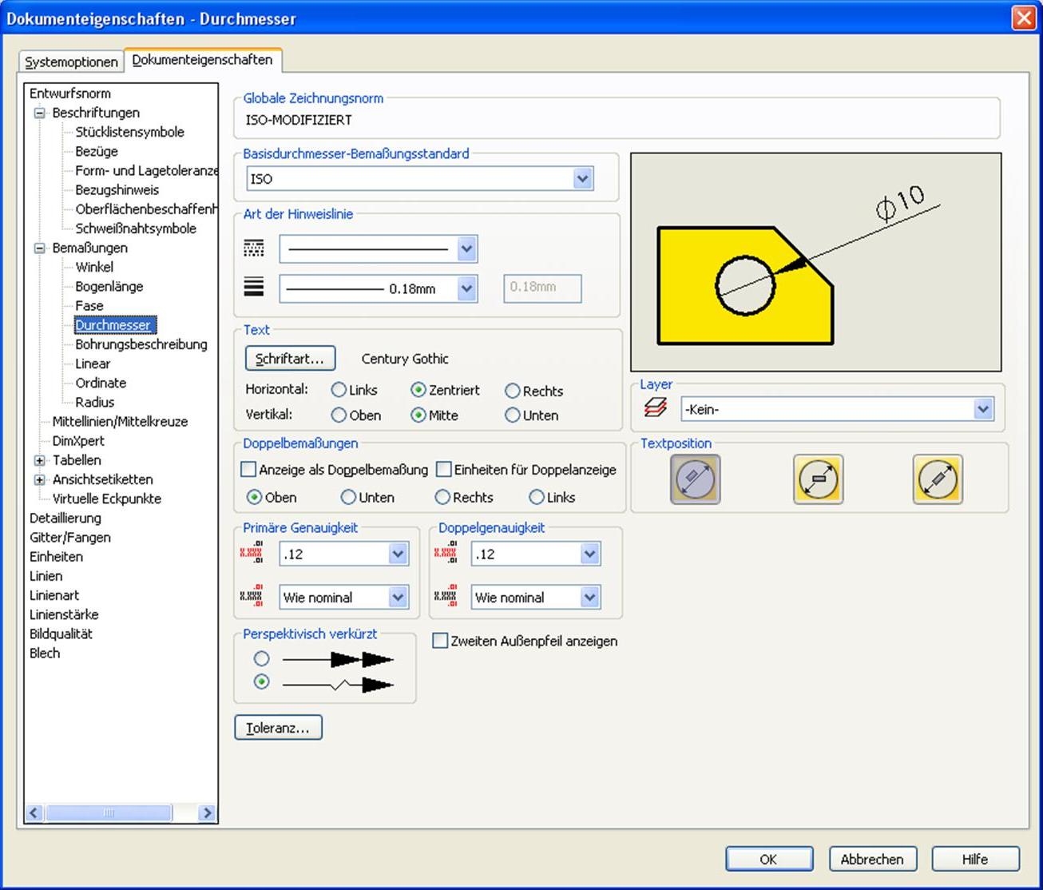Image resolution: width=1043 pixels, height=890 pixels.
Task: Select vertical Oben text alignment
Action: [x=339, y=415]
